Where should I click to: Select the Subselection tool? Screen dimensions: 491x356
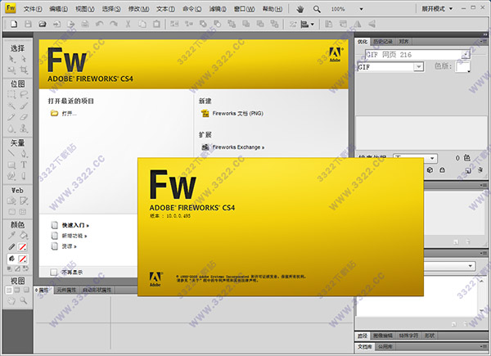tap(24, 59)
